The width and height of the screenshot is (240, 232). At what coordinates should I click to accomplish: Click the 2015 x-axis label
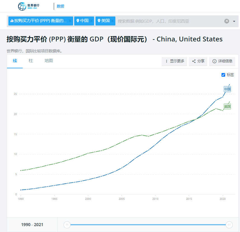(189, 199)
